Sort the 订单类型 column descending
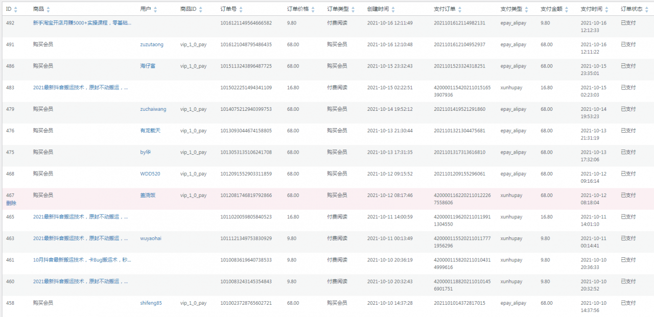Image resolution: width=654 pixels, height=317 pixels. [x=354, y=11]
